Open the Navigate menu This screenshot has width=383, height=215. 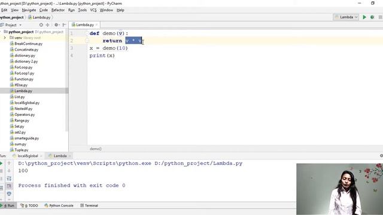coord(29,10)
